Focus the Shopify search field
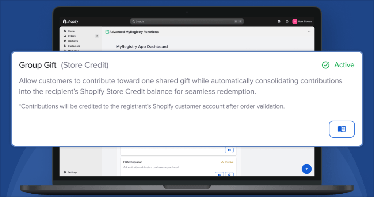374x197 pixels. point(187,21)
